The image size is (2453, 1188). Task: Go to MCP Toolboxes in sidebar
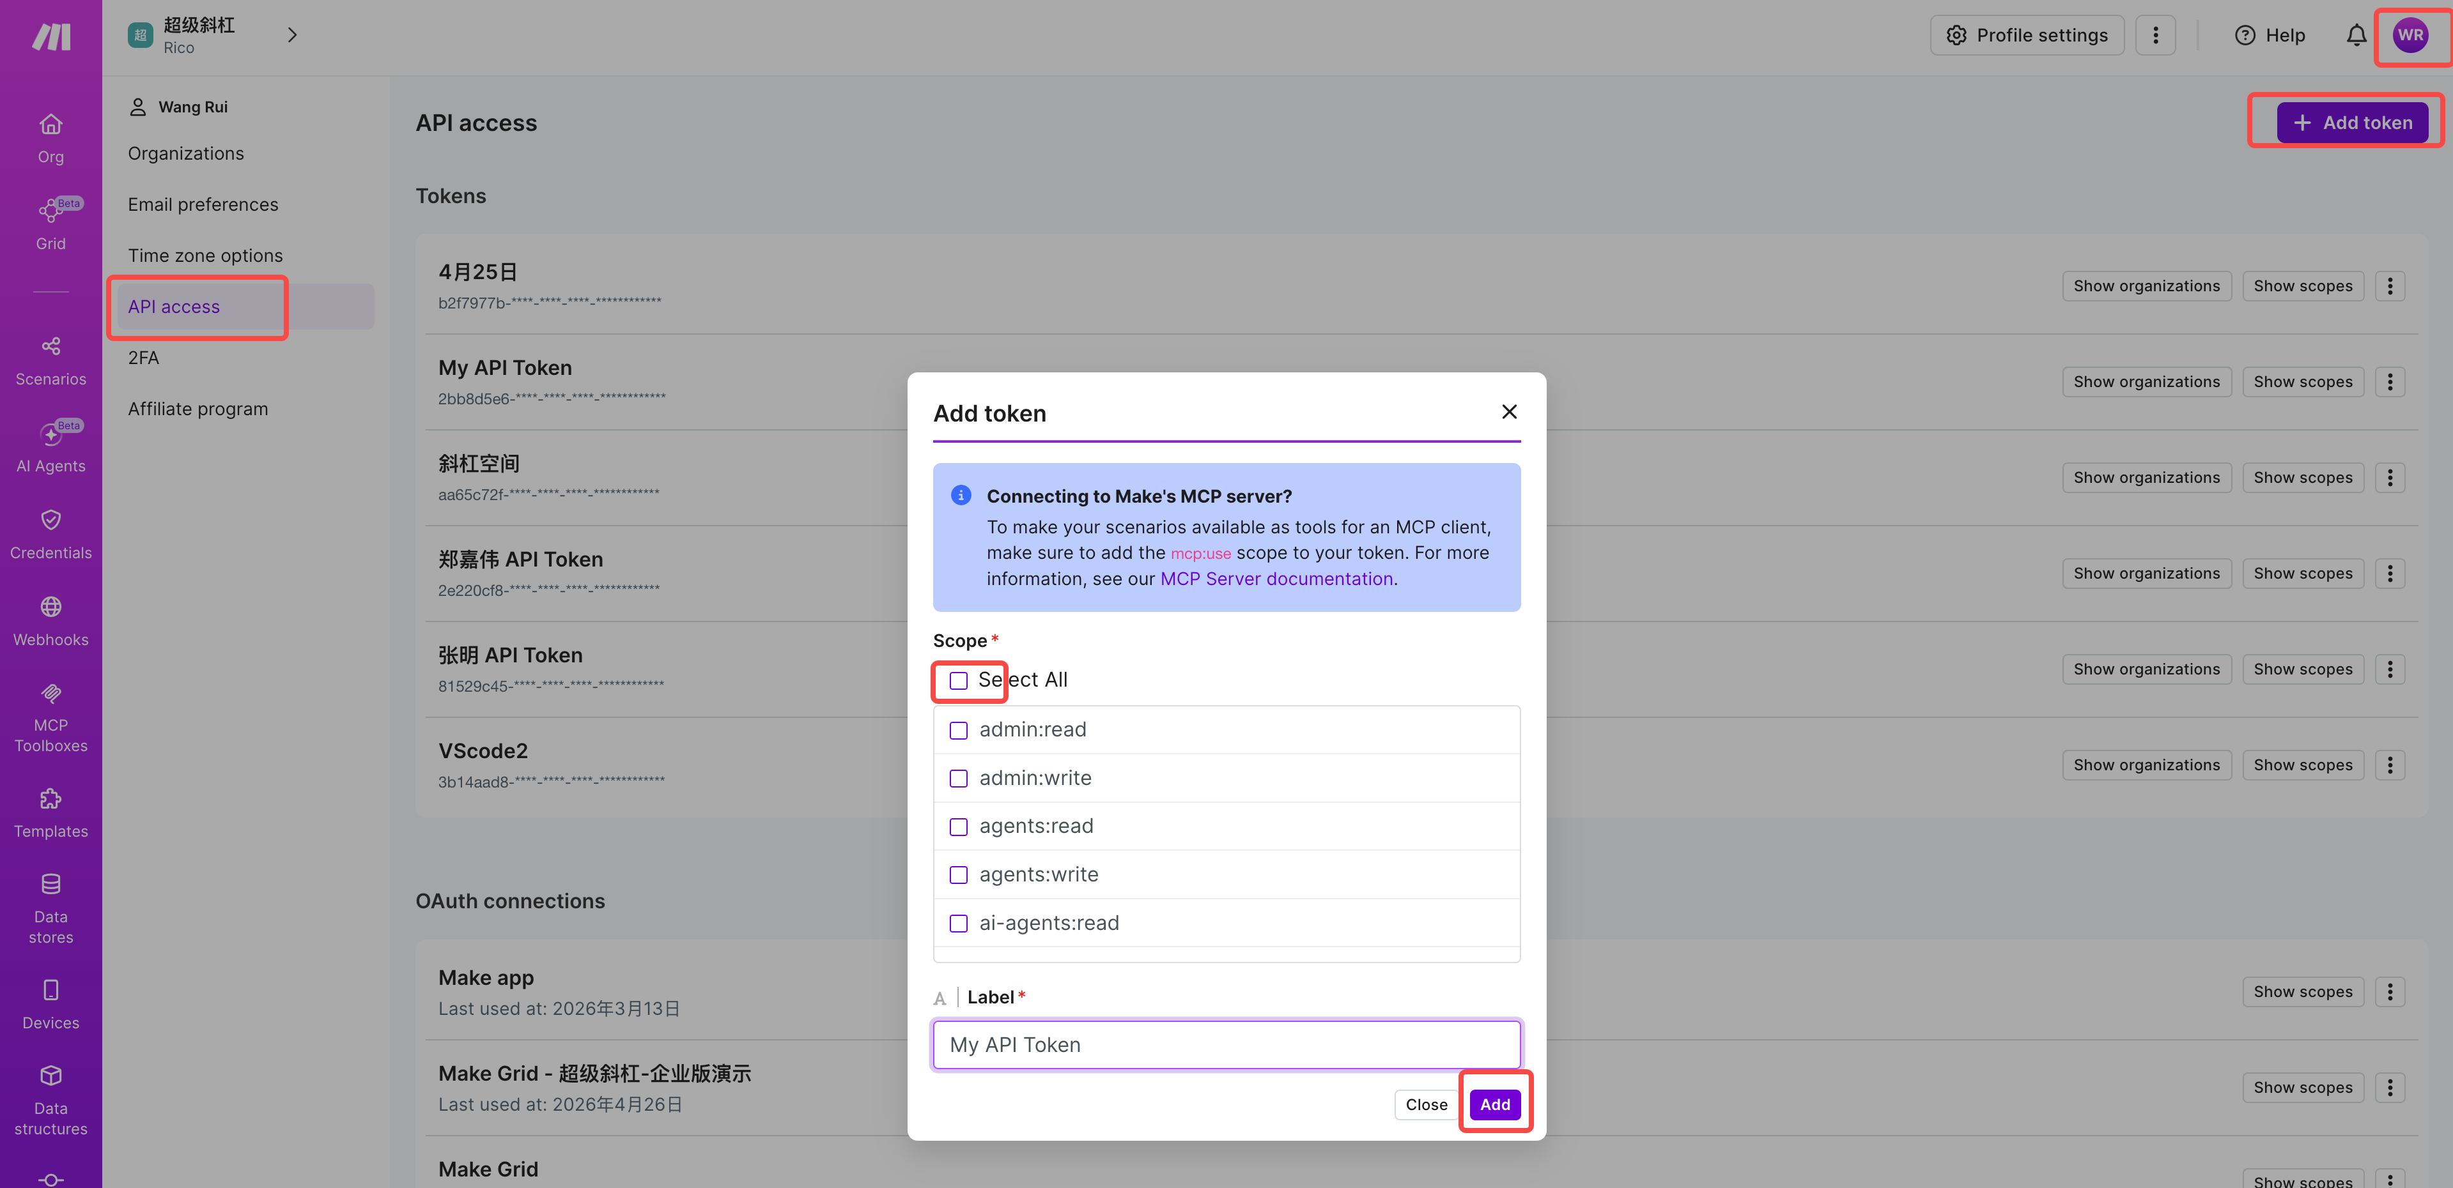point(50,694)
